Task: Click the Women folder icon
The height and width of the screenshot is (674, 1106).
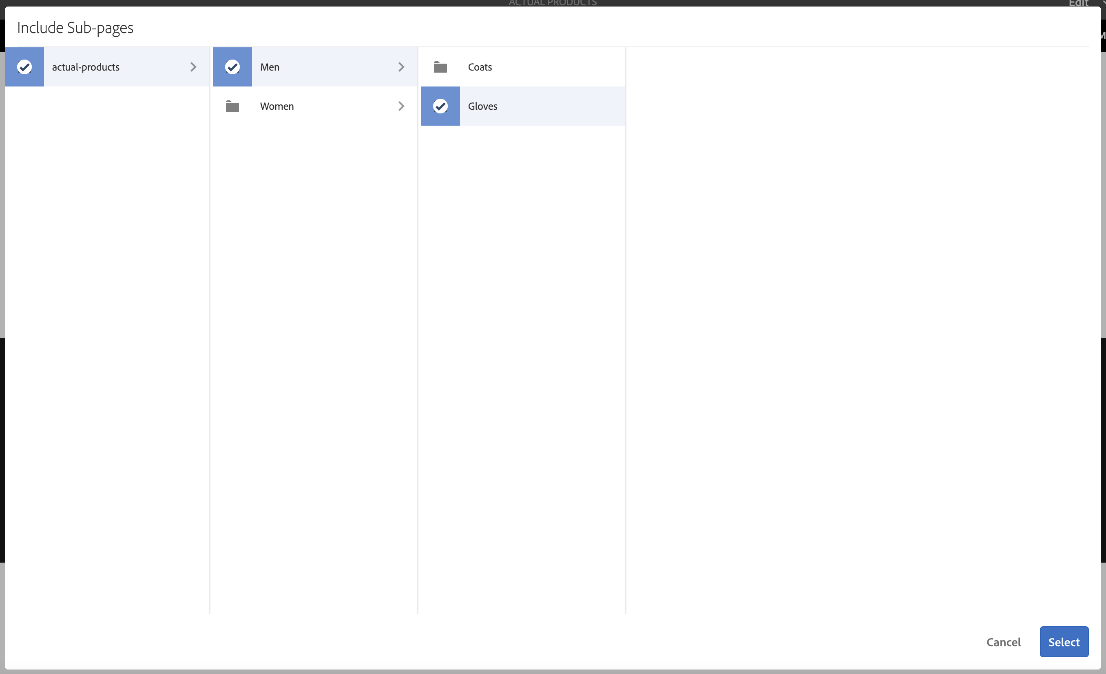Action: tap(232, 106)
